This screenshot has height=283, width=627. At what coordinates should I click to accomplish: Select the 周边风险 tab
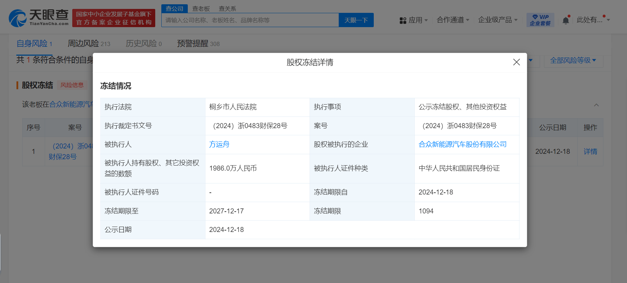click(89, 44)
